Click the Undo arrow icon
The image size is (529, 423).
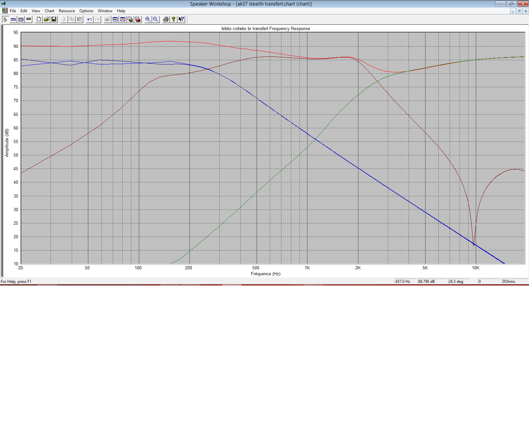[x=89, y=19]
